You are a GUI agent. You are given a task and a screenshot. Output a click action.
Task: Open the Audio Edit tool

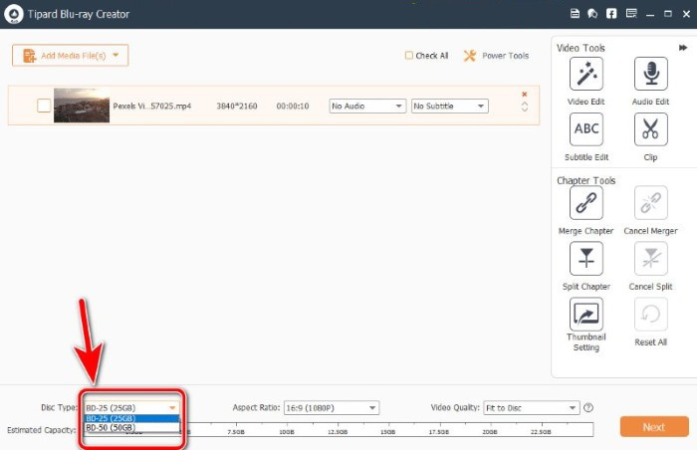click(650, 74)
